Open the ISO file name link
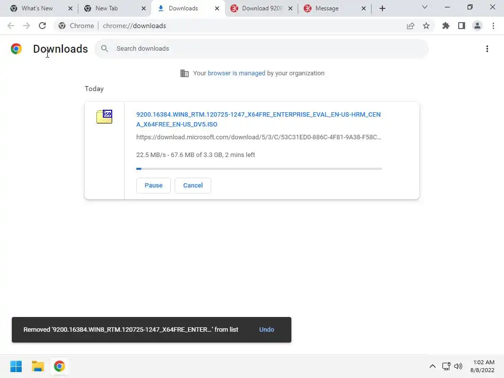The image size is (504, 378). click(x=258, y=119)
